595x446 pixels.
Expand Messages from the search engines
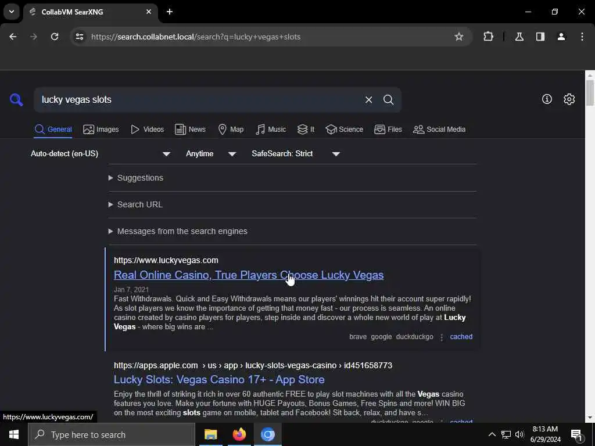click(178, 231)
